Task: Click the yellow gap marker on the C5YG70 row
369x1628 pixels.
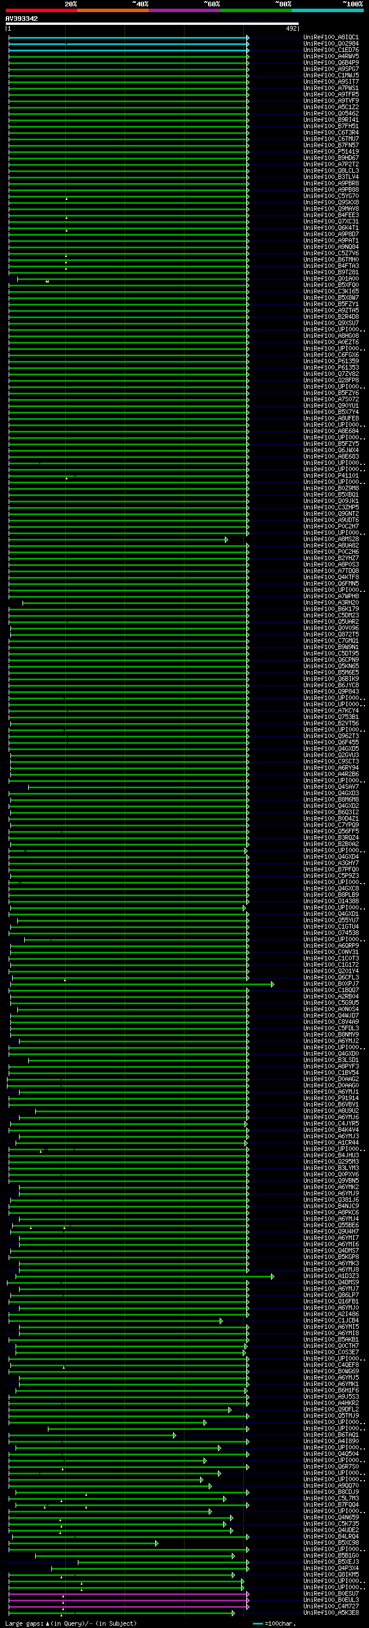Action: pyautogui.click(x=66, y=199)
